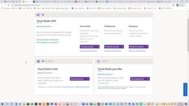This screenshot has height=106, width=189.
Task: Click the Windows icon in Visual Studio Code header
Action: [x=43, y=61]
